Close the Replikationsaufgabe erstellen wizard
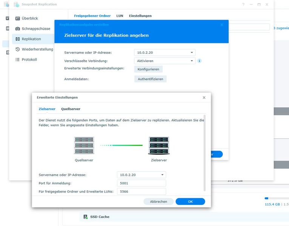The image size is (289, 226). pos(222,24)
